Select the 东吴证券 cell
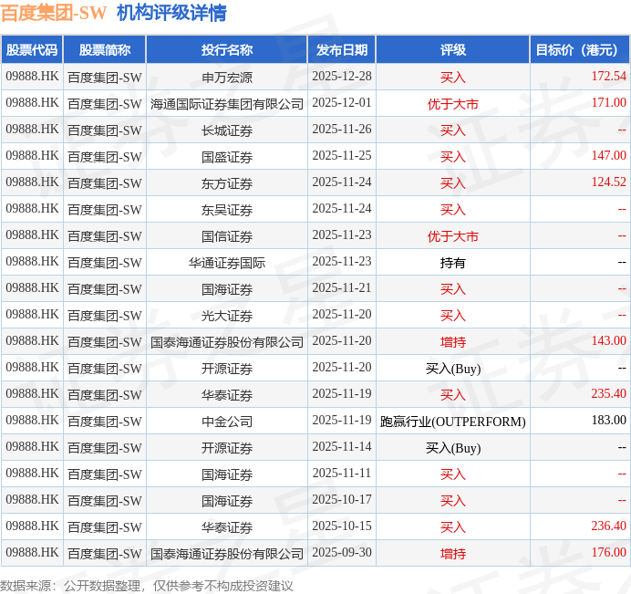Viewport: 631px width, 594px height. (x=227, y=210)
